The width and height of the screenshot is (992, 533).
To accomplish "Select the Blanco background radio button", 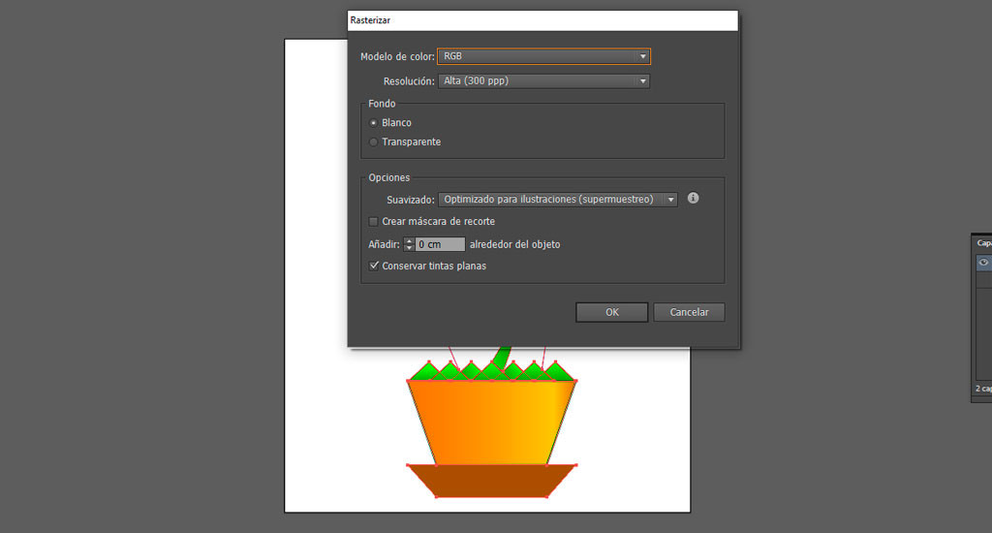I will (374, 123).
